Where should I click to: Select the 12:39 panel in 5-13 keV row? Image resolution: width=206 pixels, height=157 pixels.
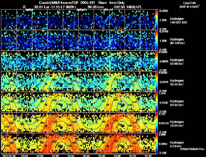[55, 143]
